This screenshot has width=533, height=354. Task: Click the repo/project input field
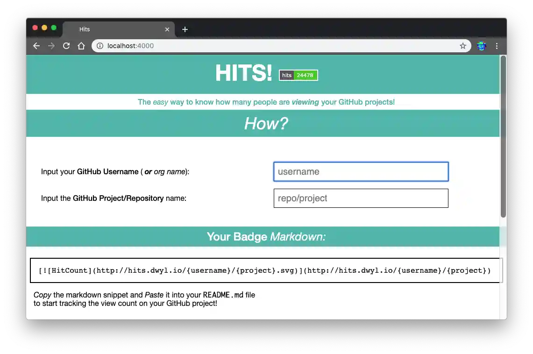tap(361, 198)
